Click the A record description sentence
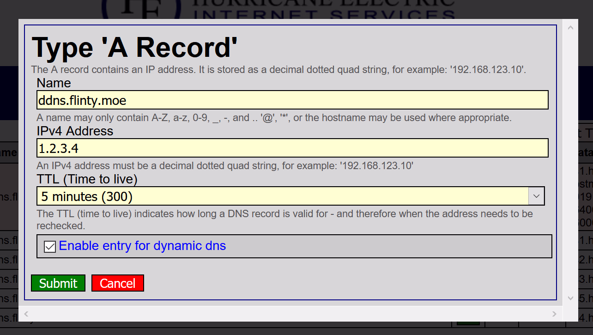593x335 pixels. point(278,70)
